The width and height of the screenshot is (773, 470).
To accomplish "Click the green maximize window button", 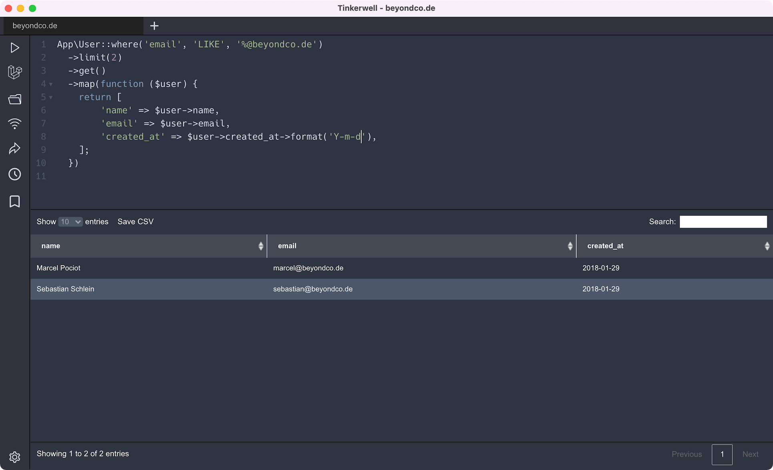I will pos(32,8).
